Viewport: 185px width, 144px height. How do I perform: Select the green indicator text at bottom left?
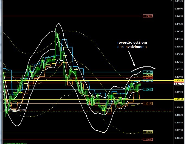click(14, 143)
